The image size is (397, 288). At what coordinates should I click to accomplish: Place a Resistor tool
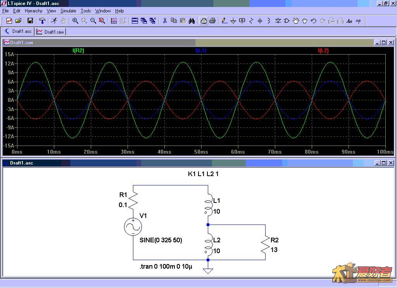click(251, 21)
